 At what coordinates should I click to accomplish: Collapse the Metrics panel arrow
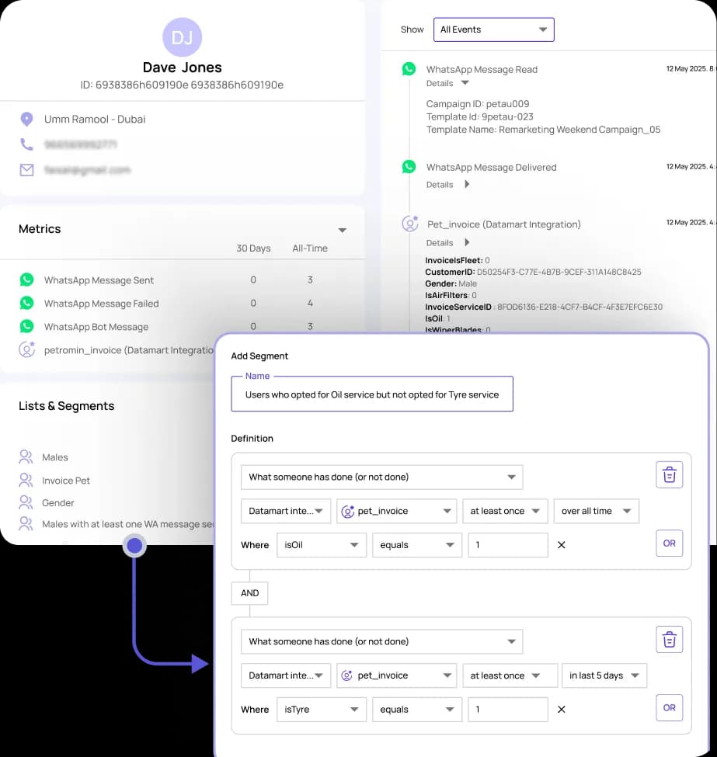click(x=342, y=230)
